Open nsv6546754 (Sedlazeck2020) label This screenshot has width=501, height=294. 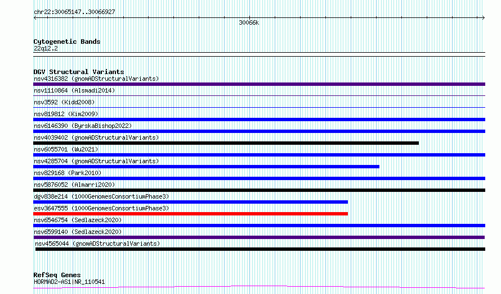coord(78,220)
